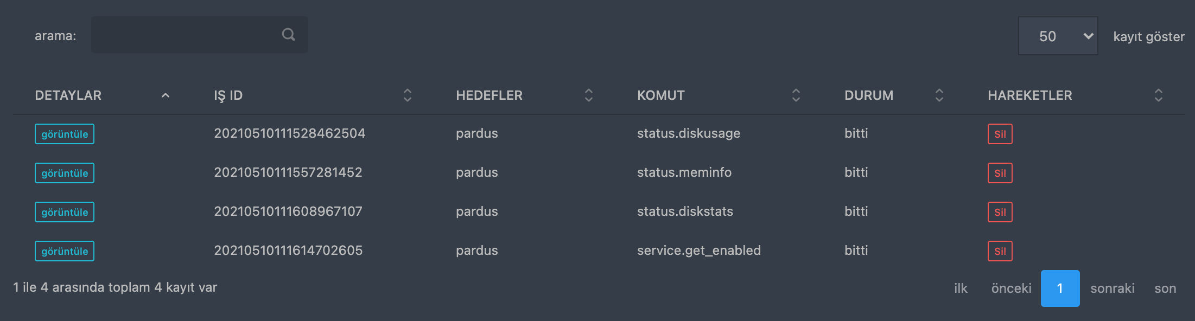Sort by KOMUT column arrows
The width and height of the screenshot is (1195, 321).
796,95
